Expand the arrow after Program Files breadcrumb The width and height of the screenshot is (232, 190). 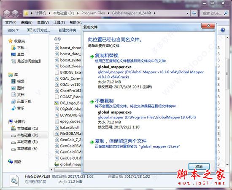tap(108, 13)
